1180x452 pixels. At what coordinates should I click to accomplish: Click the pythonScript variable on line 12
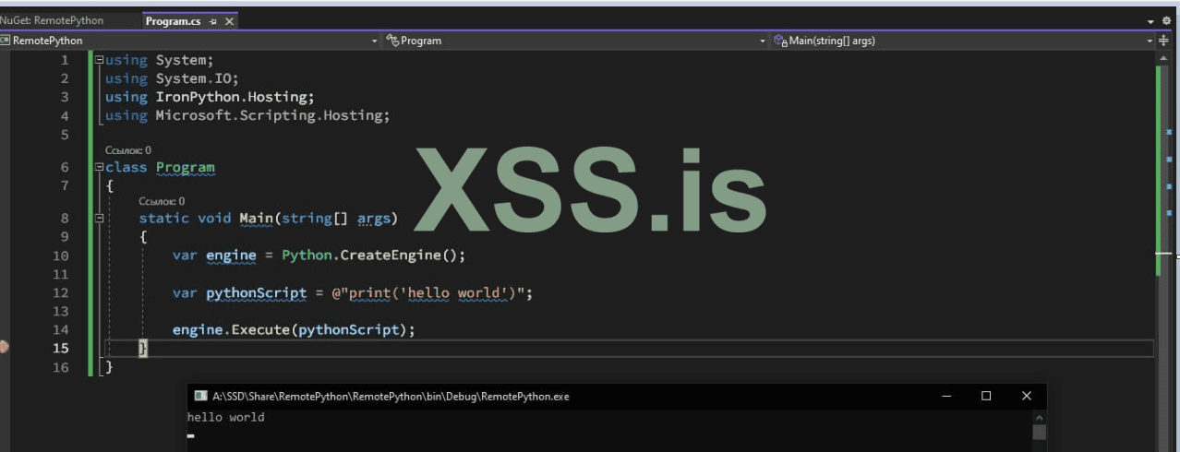click(x=256, y=293)
